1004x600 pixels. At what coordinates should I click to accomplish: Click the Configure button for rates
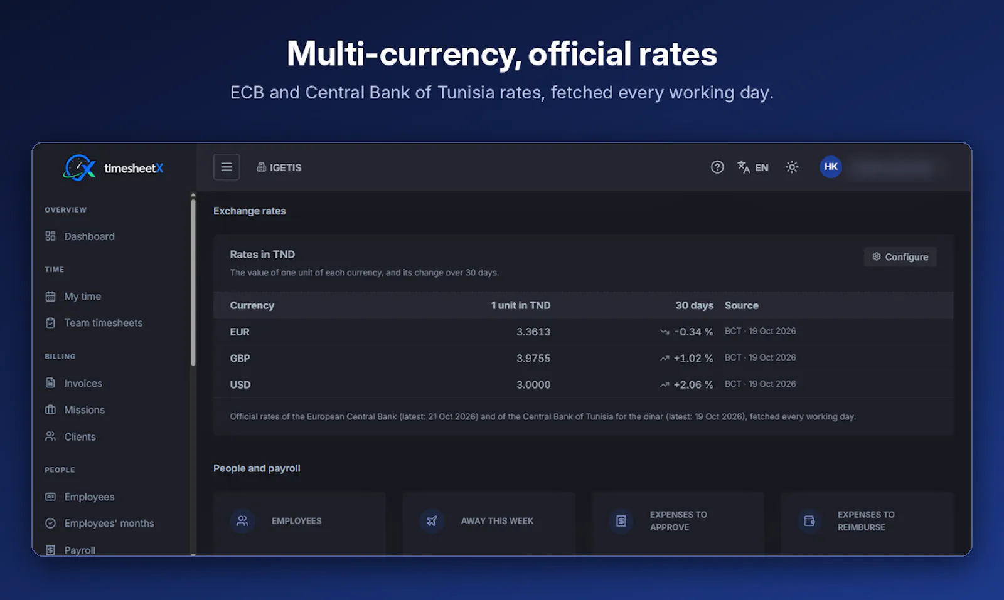(x=900, y=257)
